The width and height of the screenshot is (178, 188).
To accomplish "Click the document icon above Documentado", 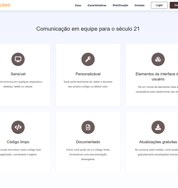I will pyautogui.click(x=88, y=127).
